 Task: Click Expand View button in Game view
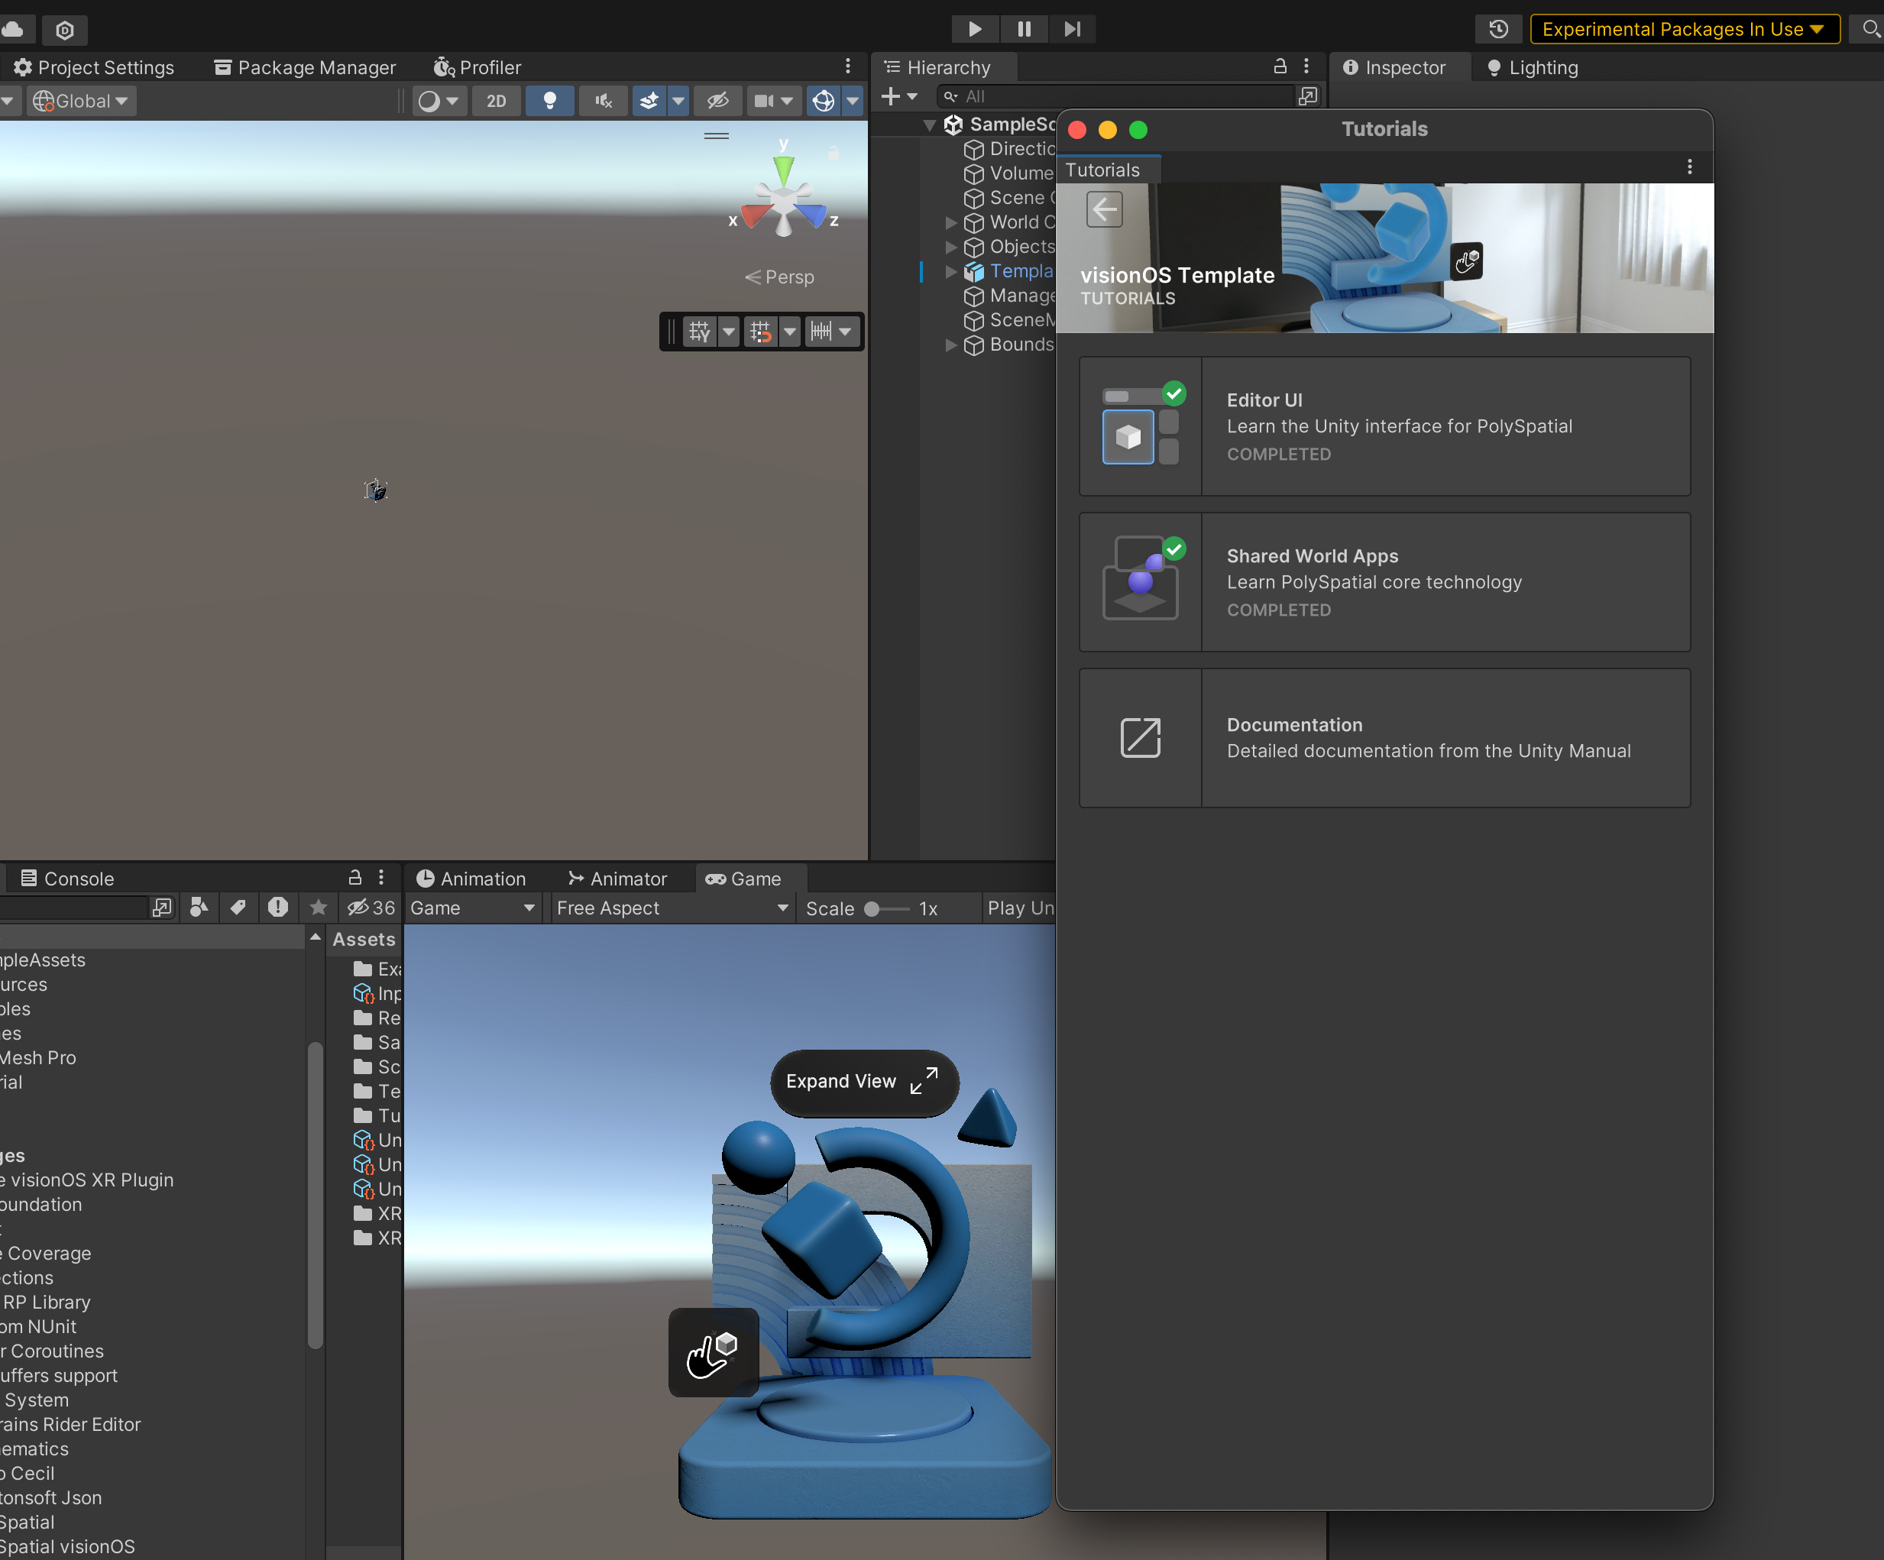(864, 1082)
